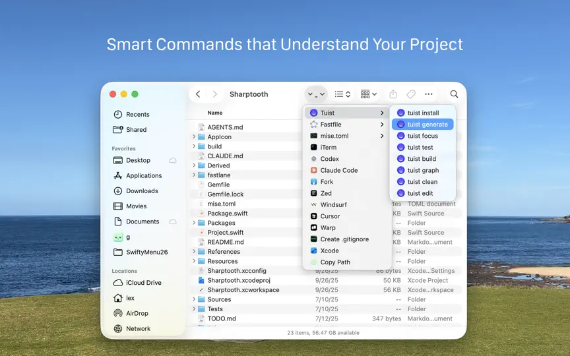Run tuist edit from submenu
Viewport: 570px width, 356px height.
422,193
